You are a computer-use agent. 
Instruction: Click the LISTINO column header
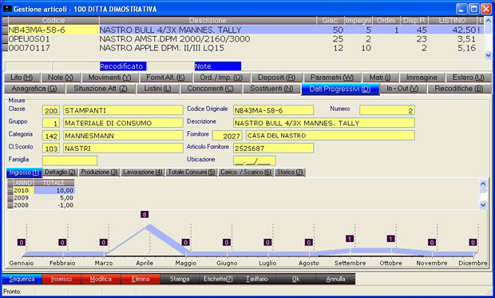click(x=452, y=21)
